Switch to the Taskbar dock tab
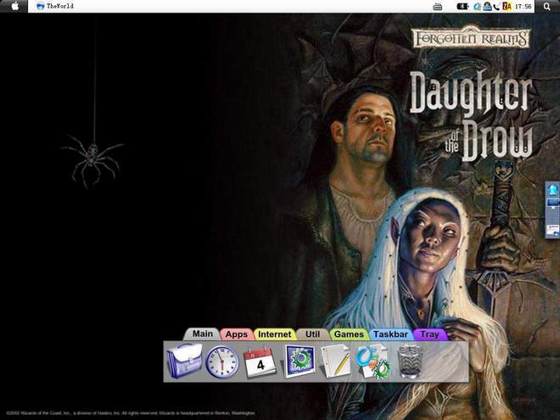Viewport: 560px width, 420px height. tap(390, 334)
